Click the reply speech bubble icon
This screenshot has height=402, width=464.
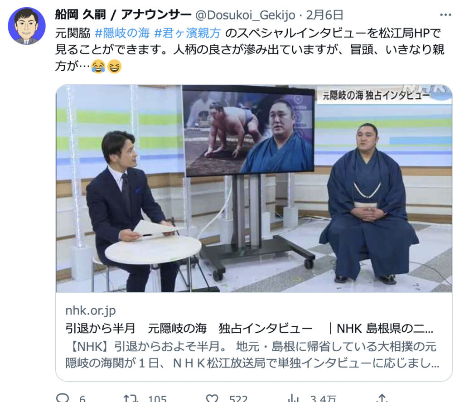(63, 397)
